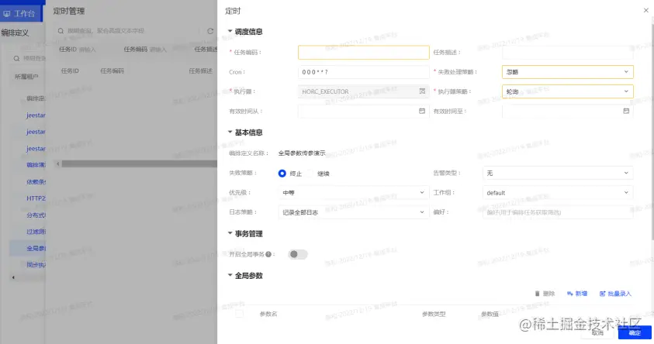Open calendar icon in 有效时间从 field
The height and width of the screenshot is (344, 654).
pyautogui.click(x=422, y=111)
